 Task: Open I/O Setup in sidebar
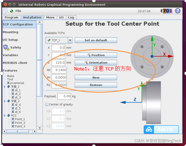click(10, 40)
